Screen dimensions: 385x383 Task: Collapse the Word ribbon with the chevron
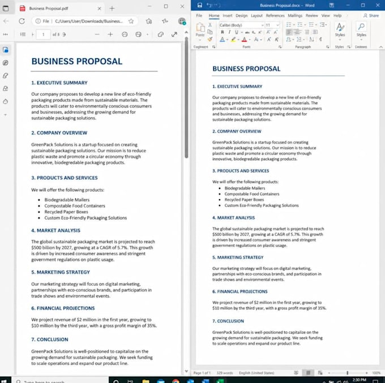381,47
